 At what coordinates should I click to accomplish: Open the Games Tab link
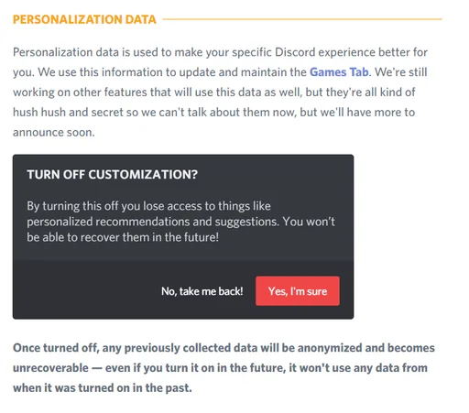pyautogui.click(x=339, y=72)
